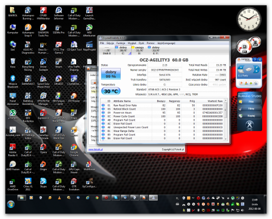This screenshot has width=272, height=219.
Task: Click the SMART list scrollbar down arrow
Action: (226, 139)
